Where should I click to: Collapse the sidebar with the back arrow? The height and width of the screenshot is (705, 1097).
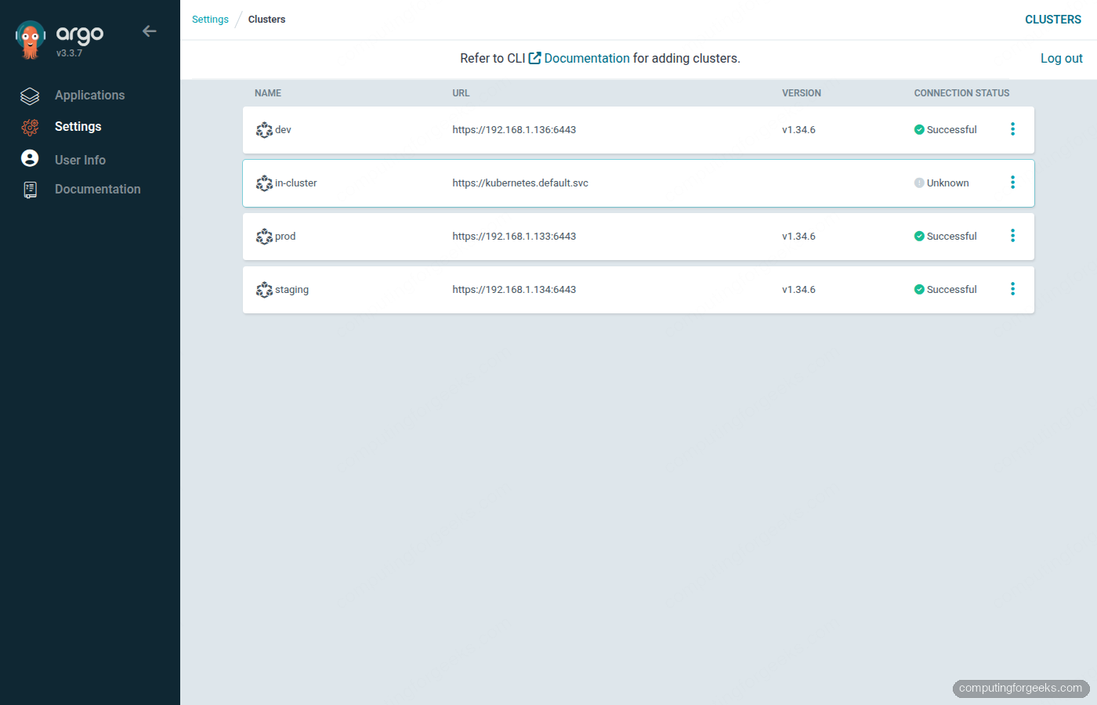[150, 31]
